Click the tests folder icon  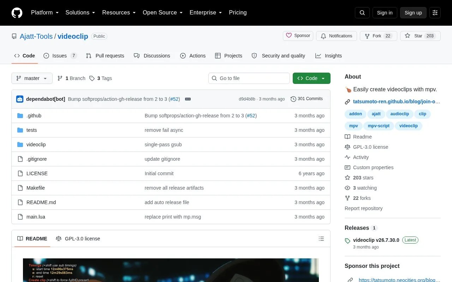pos(20,130)
